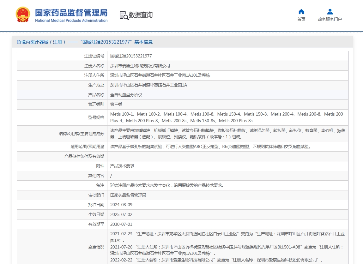Click the 审批部门 value 国家药品监督管理局
363x264 pixels.
tap(128, 195)
